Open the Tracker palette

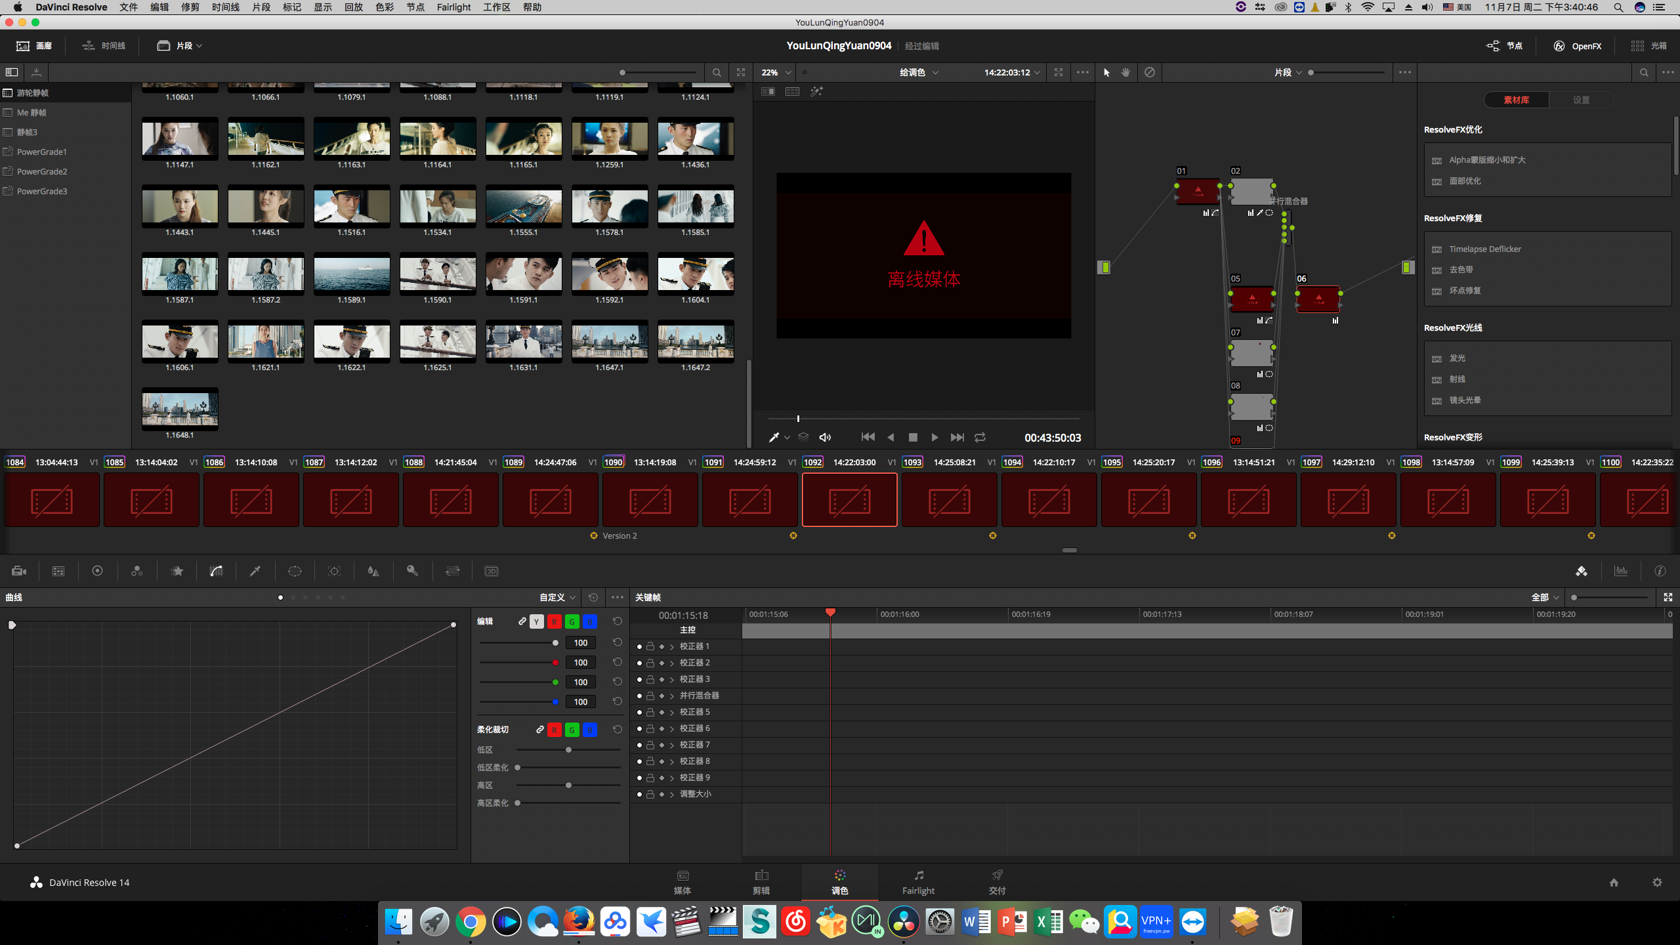[334, 571]
